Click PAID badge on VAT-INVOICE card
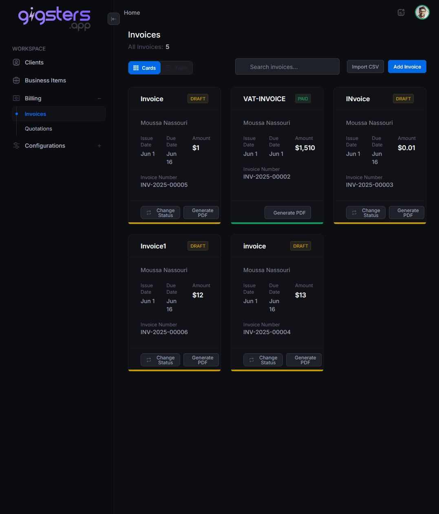The width and height of the screenshot is (439, 514). pyautogui.click(x=303, y=99)
